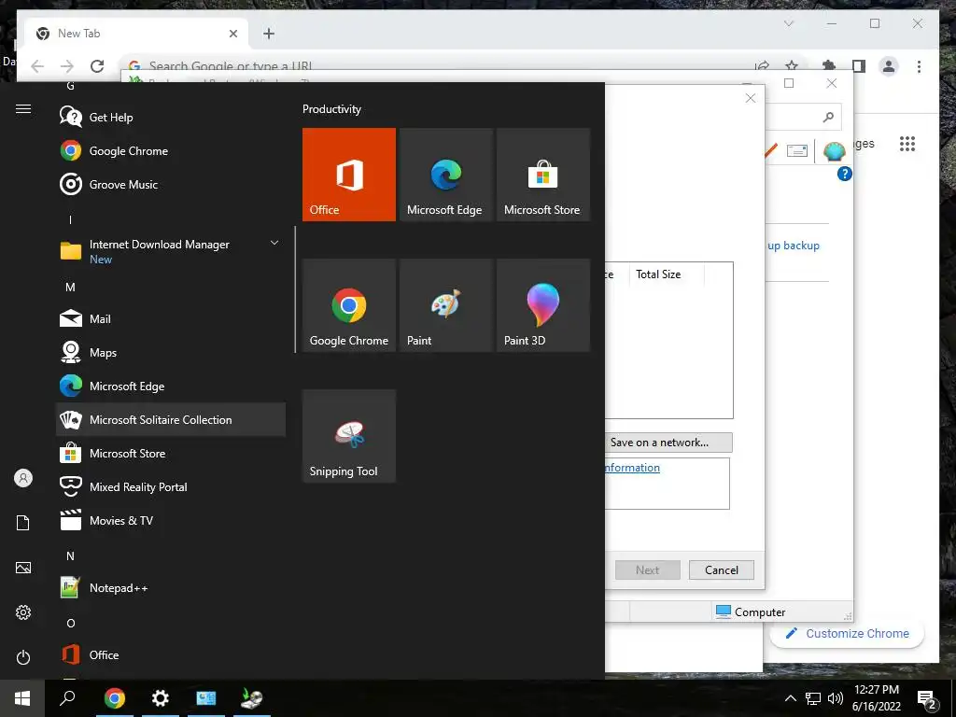Image resolution: width=956 pixels, height=717 pixels.
Task: Open Office from the app list
Action: tap(171, 654)
